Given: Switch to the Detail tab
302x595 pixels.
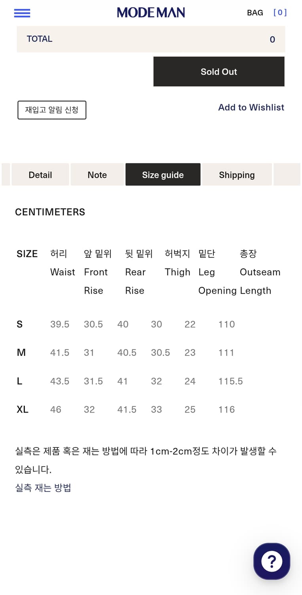Looking at the screenshot, I should pos(40,175).
